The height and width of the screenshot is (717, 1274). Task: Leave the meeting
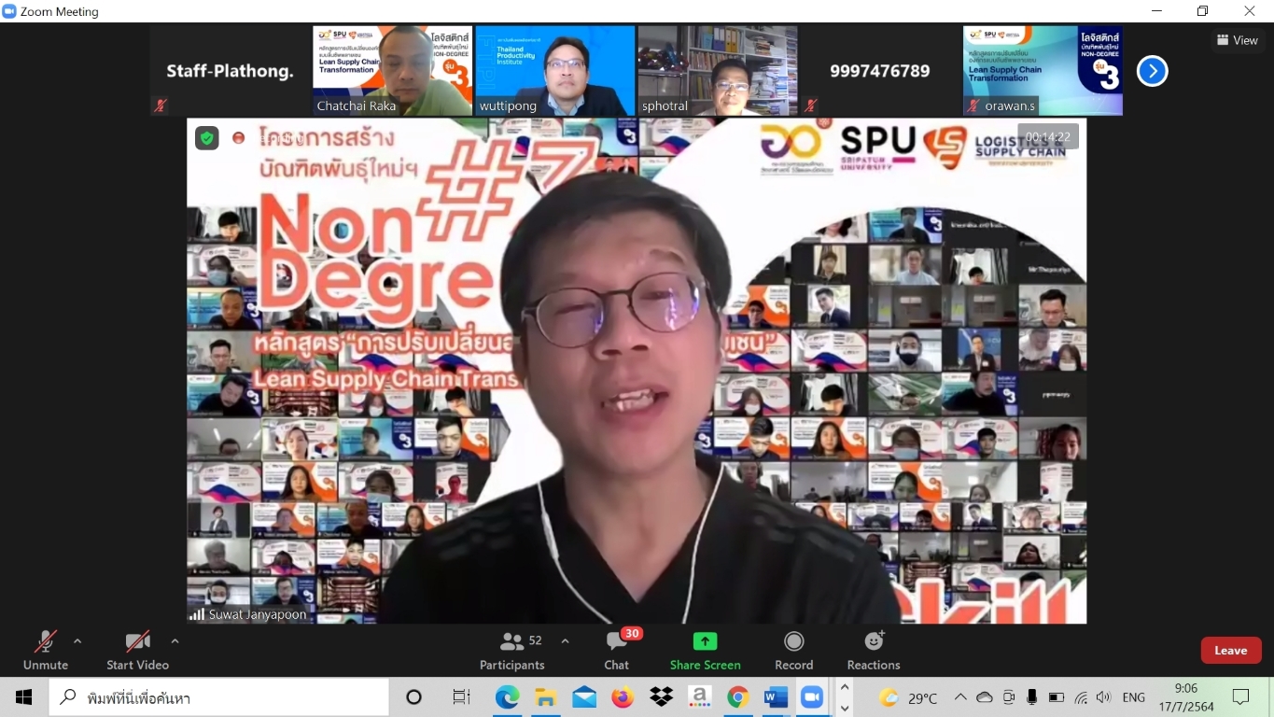pos(1230,651)
